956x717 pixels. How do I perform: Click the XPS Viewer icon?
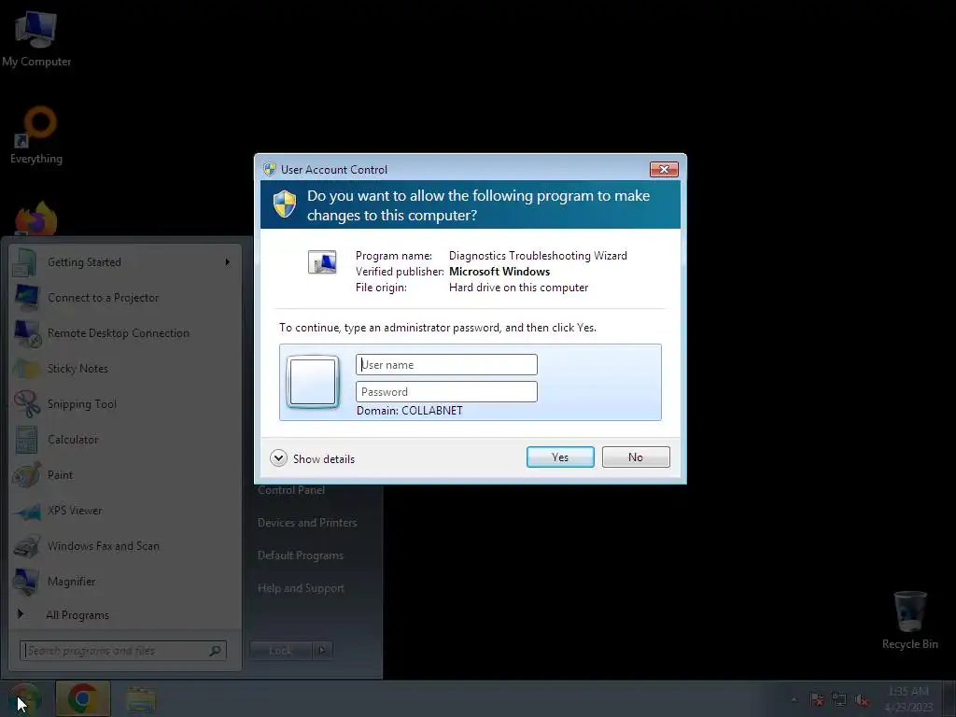tap(26, 511)
